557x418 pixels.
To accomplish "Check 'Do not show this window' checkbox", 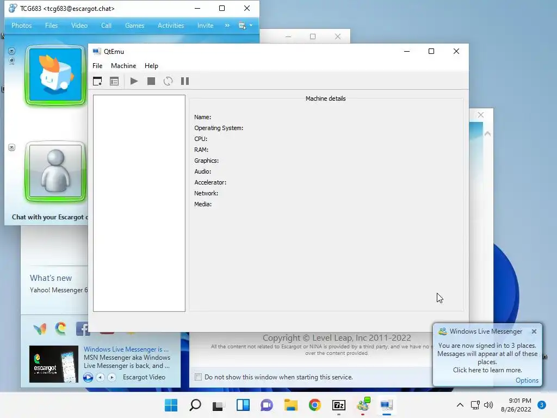I will tap(198, 377).
